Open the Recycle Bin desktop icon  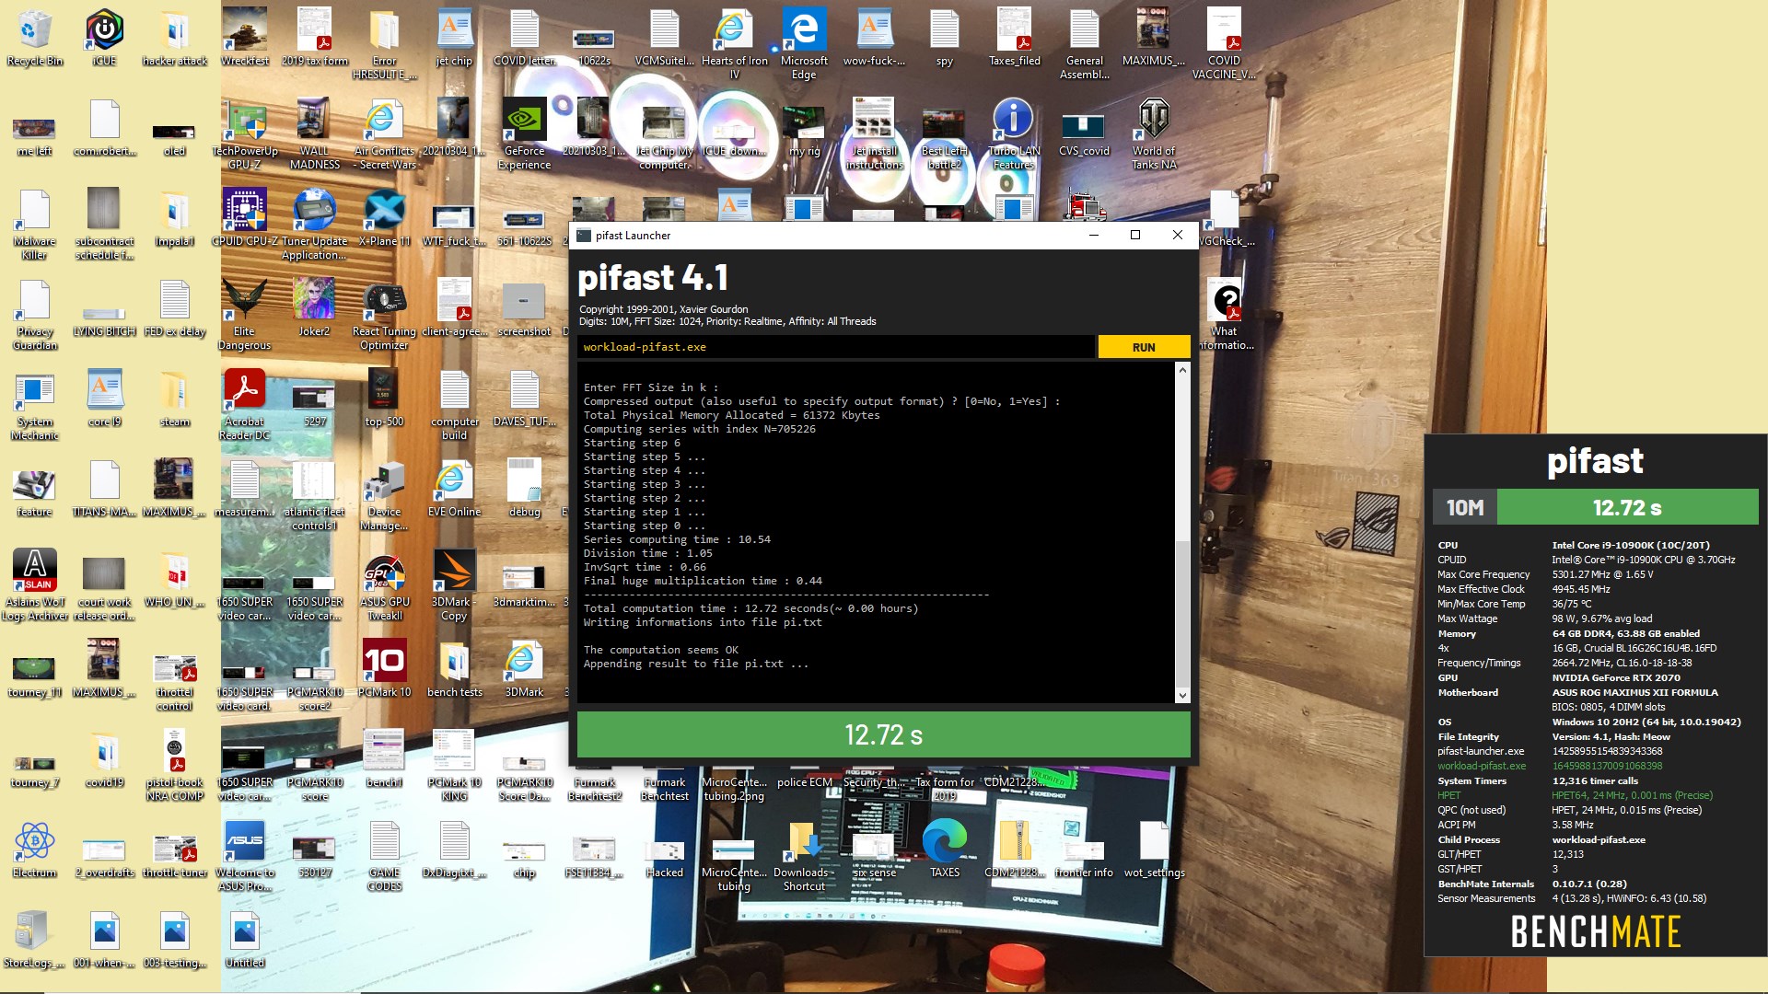coord(35,38)
